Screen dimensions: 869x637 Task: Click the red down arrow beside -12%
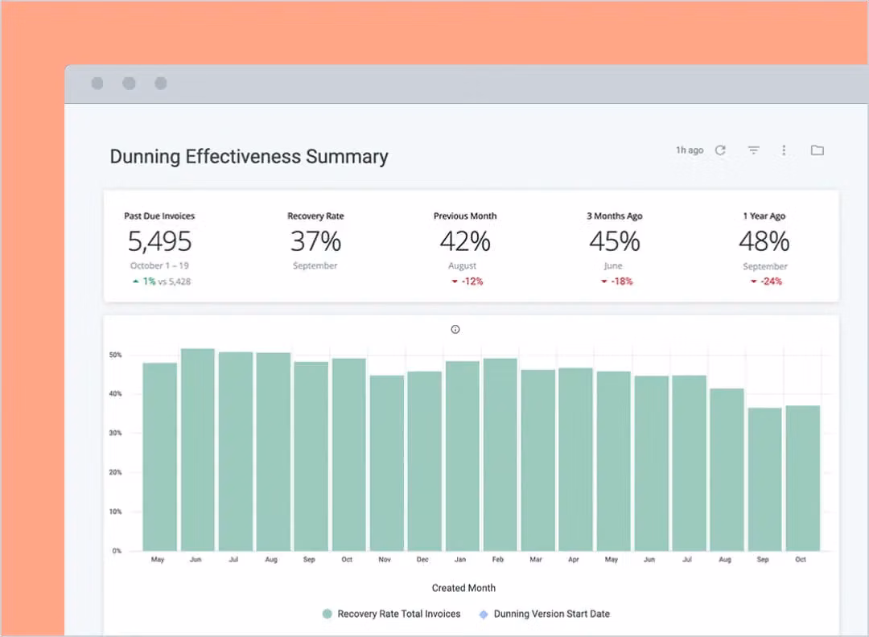pyautogui.click(x=455, y=282)
